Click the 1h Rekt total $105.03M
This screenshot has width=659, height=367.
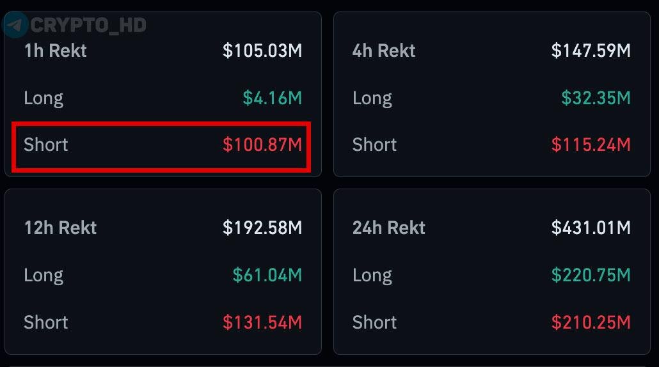(262, 51)
